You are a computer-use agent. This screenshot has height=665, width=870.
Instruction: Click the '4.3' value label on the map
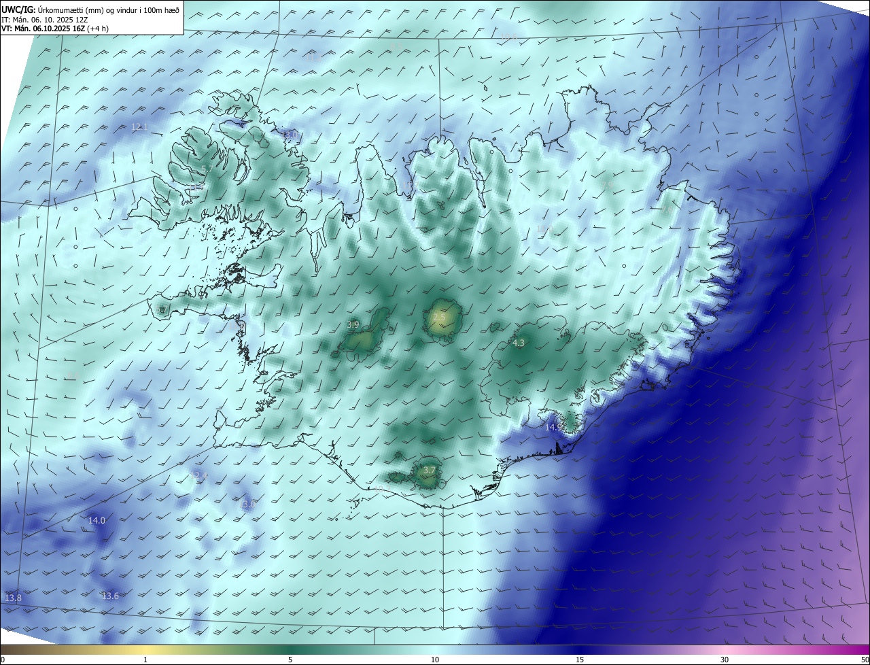[519, 343]
